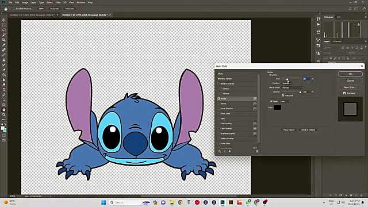
Task: Select the Rectangular Marquee tool
Action: pyautogui.click(x=4, y=25)
